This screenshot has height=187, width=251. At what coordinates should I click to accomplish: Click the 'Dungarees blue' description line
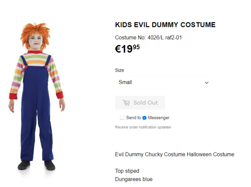133,179
